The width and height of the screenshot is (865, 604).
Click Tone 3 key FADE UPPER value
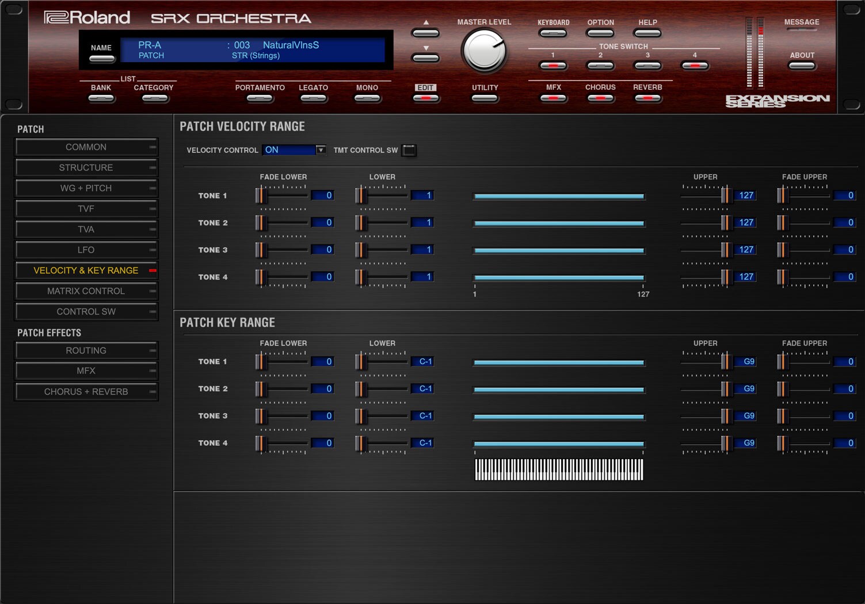[x=845, y=416]
